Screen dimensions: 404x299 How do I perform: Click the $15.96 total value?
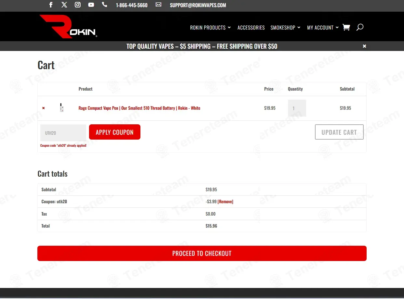pos(211,226)
